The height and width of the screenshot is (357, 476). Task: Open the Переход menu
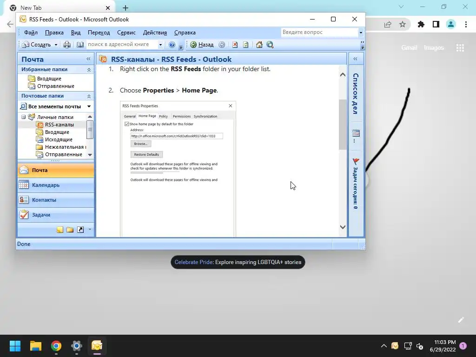tap(99, 33)
